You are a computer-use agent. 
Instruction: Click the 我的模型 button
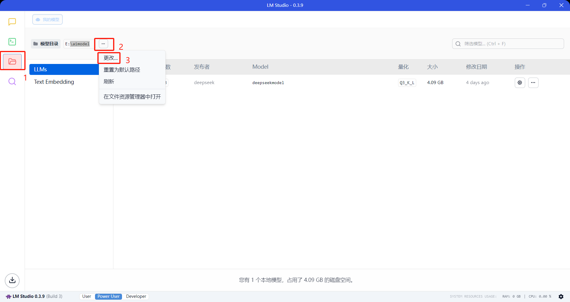point(47,20)
